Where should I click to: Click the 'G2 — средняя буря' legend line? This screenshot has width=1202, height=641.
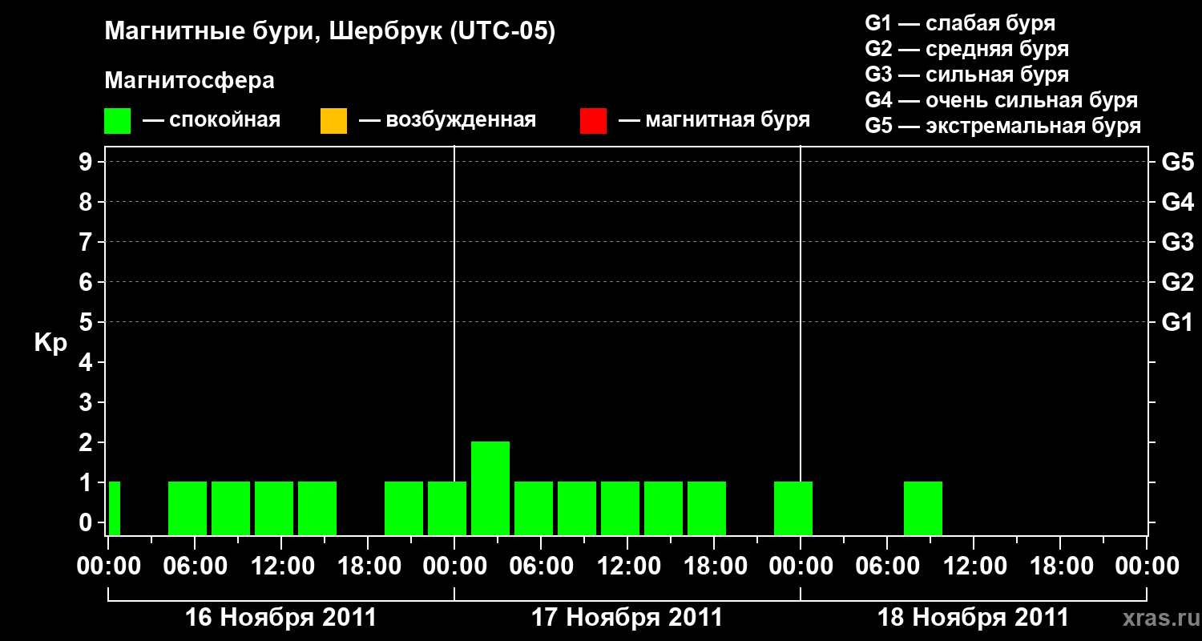[x=966, y=49]
